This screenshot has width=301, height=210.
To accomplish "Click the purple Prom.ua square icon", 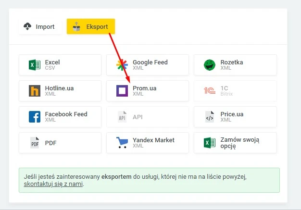I will click(122, 91).
